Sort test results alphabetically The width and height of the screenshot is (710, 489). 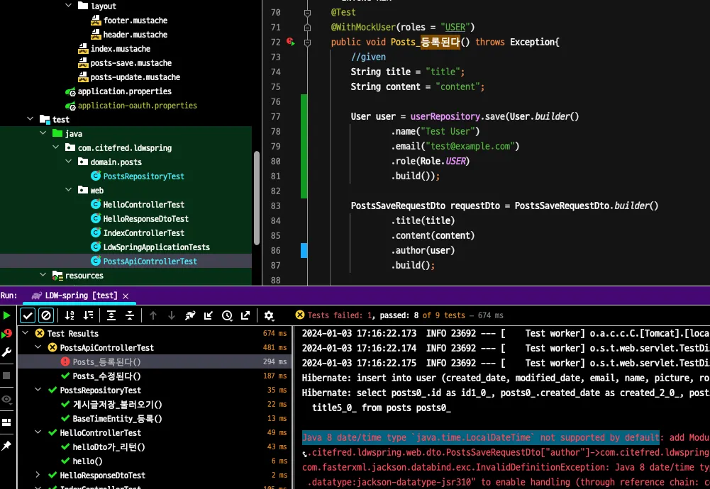(70, 315)
